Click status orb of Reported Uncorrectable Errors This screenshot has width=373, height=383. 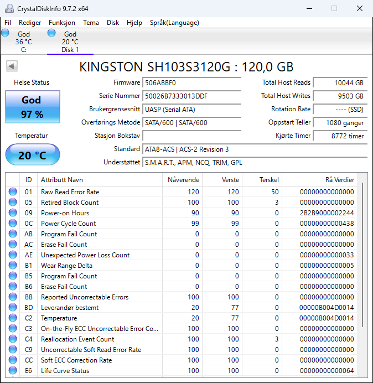13,297
